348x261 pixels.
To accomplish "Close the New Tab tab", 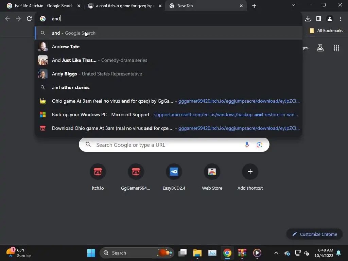I will (x=241, y=6).
